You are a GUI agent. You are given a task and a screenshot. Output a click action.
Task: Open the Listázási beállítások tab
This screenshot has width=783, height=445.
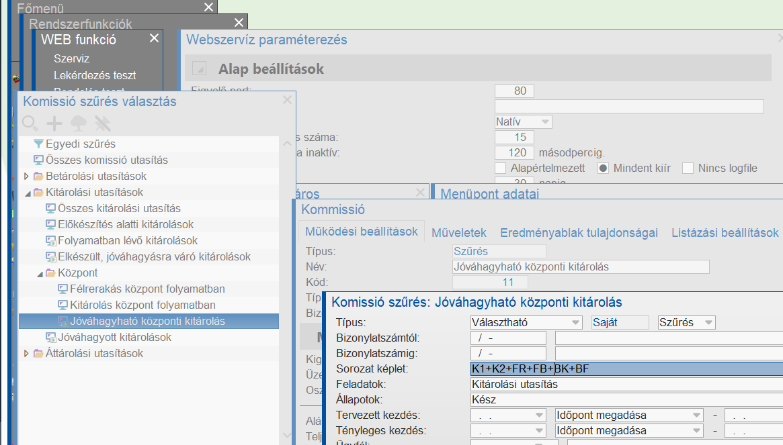725,233
